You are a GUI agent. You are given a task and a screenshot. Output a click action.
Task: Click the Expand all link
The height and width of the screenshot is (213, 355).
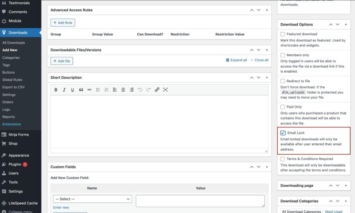click(x=236, y=60)
